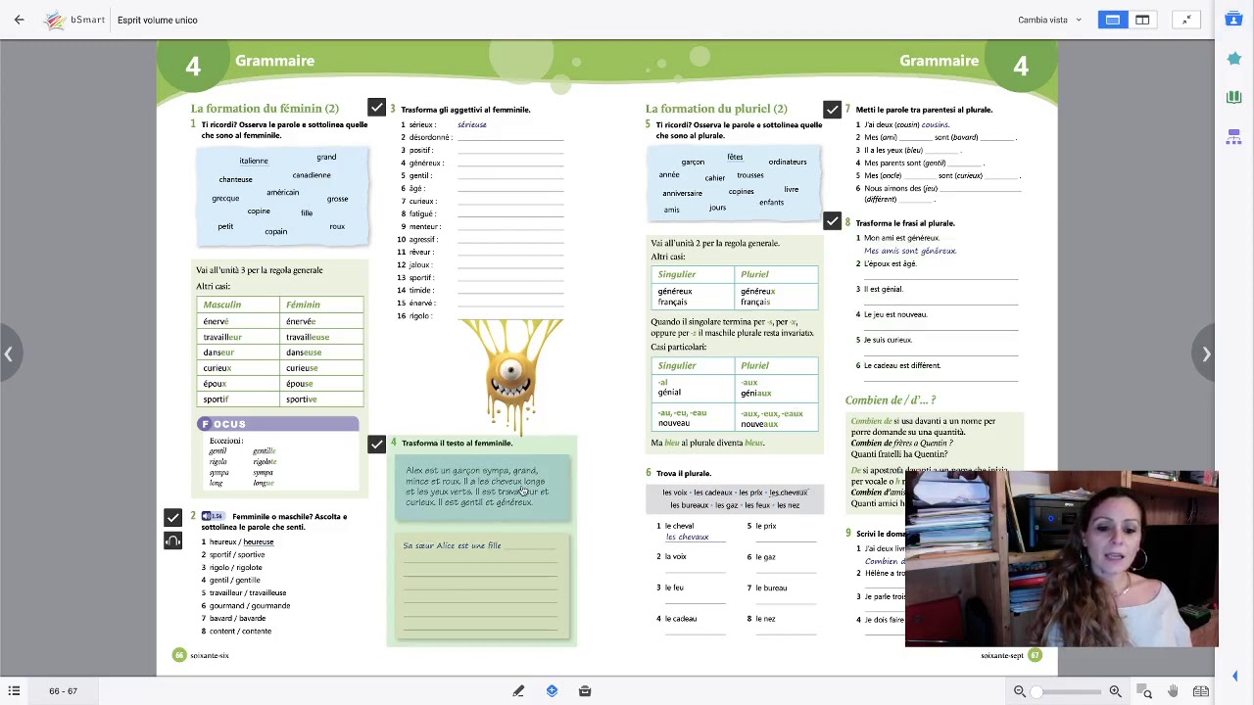This screenshot has width=1254, height=705.
Task: Switch to split two-pane view mode
Action: [1142, 20]
